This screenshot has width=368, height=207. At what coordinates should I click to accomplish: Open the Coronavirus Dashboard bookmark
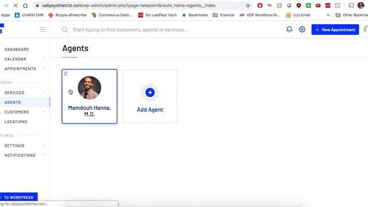click(112, 15)
